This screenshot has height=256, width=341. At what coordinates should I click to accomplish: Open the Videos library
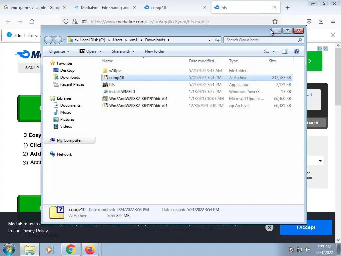tap(63, 126)
